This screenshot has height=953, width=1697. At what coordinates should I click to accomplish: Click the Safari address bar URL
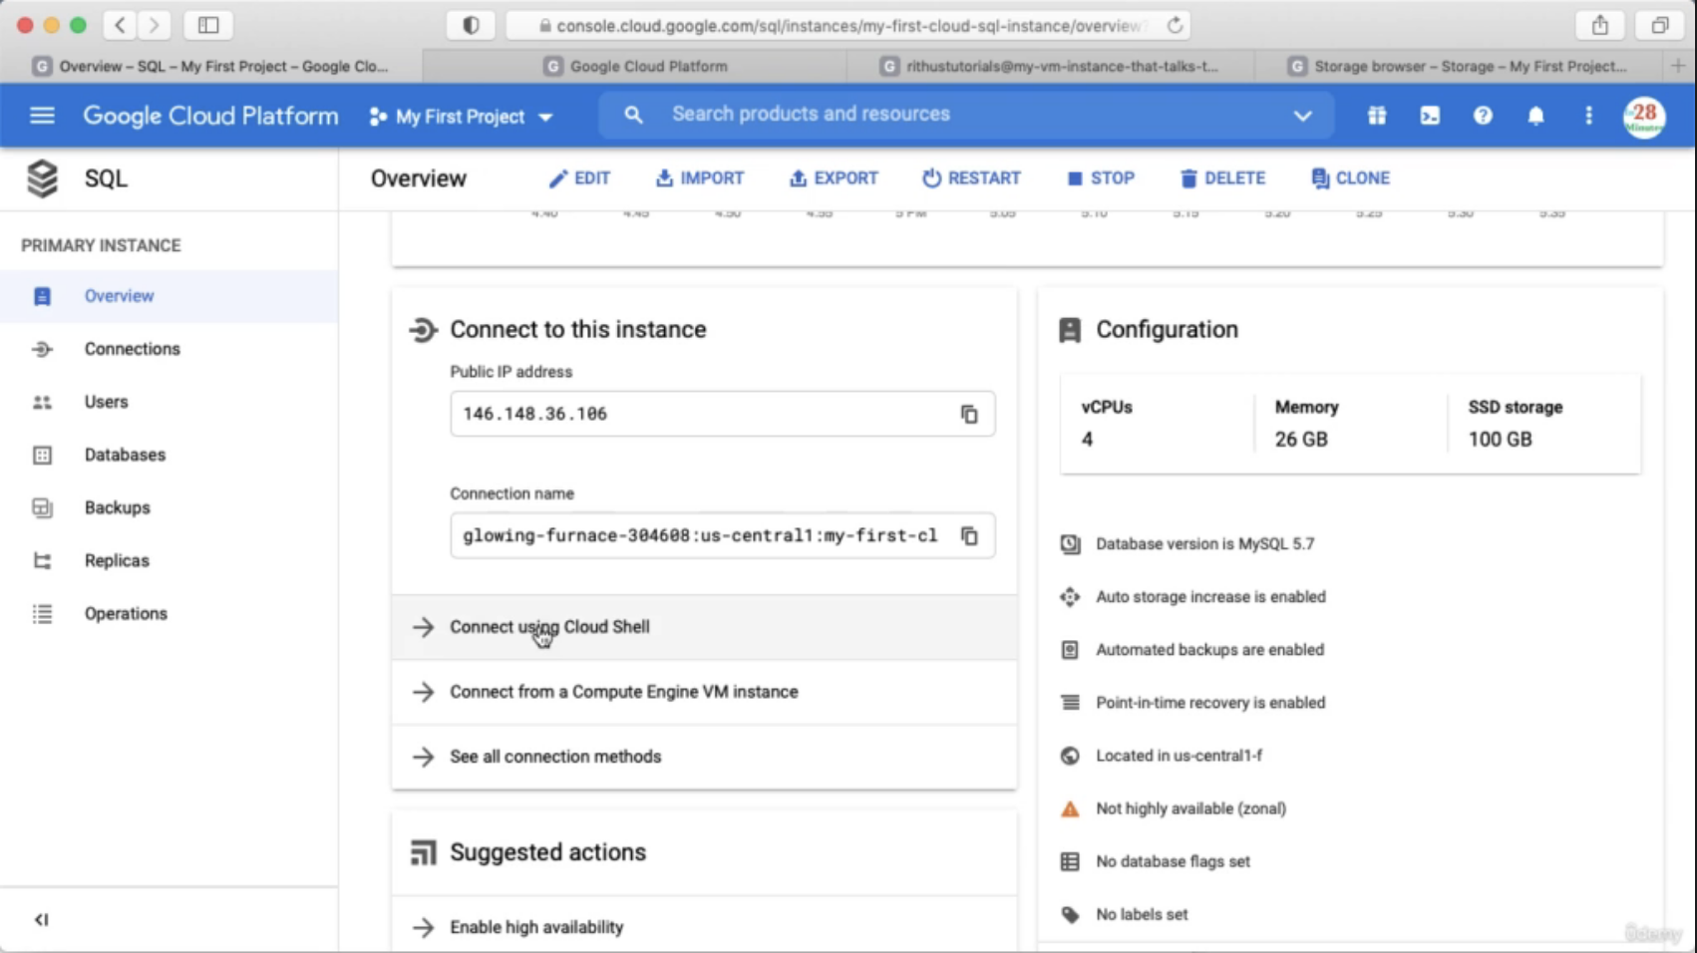tap(847, 26)
